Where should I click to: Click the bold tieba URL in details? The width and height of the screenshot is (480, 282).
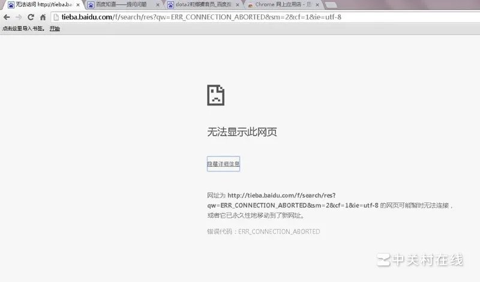(293, 200)
